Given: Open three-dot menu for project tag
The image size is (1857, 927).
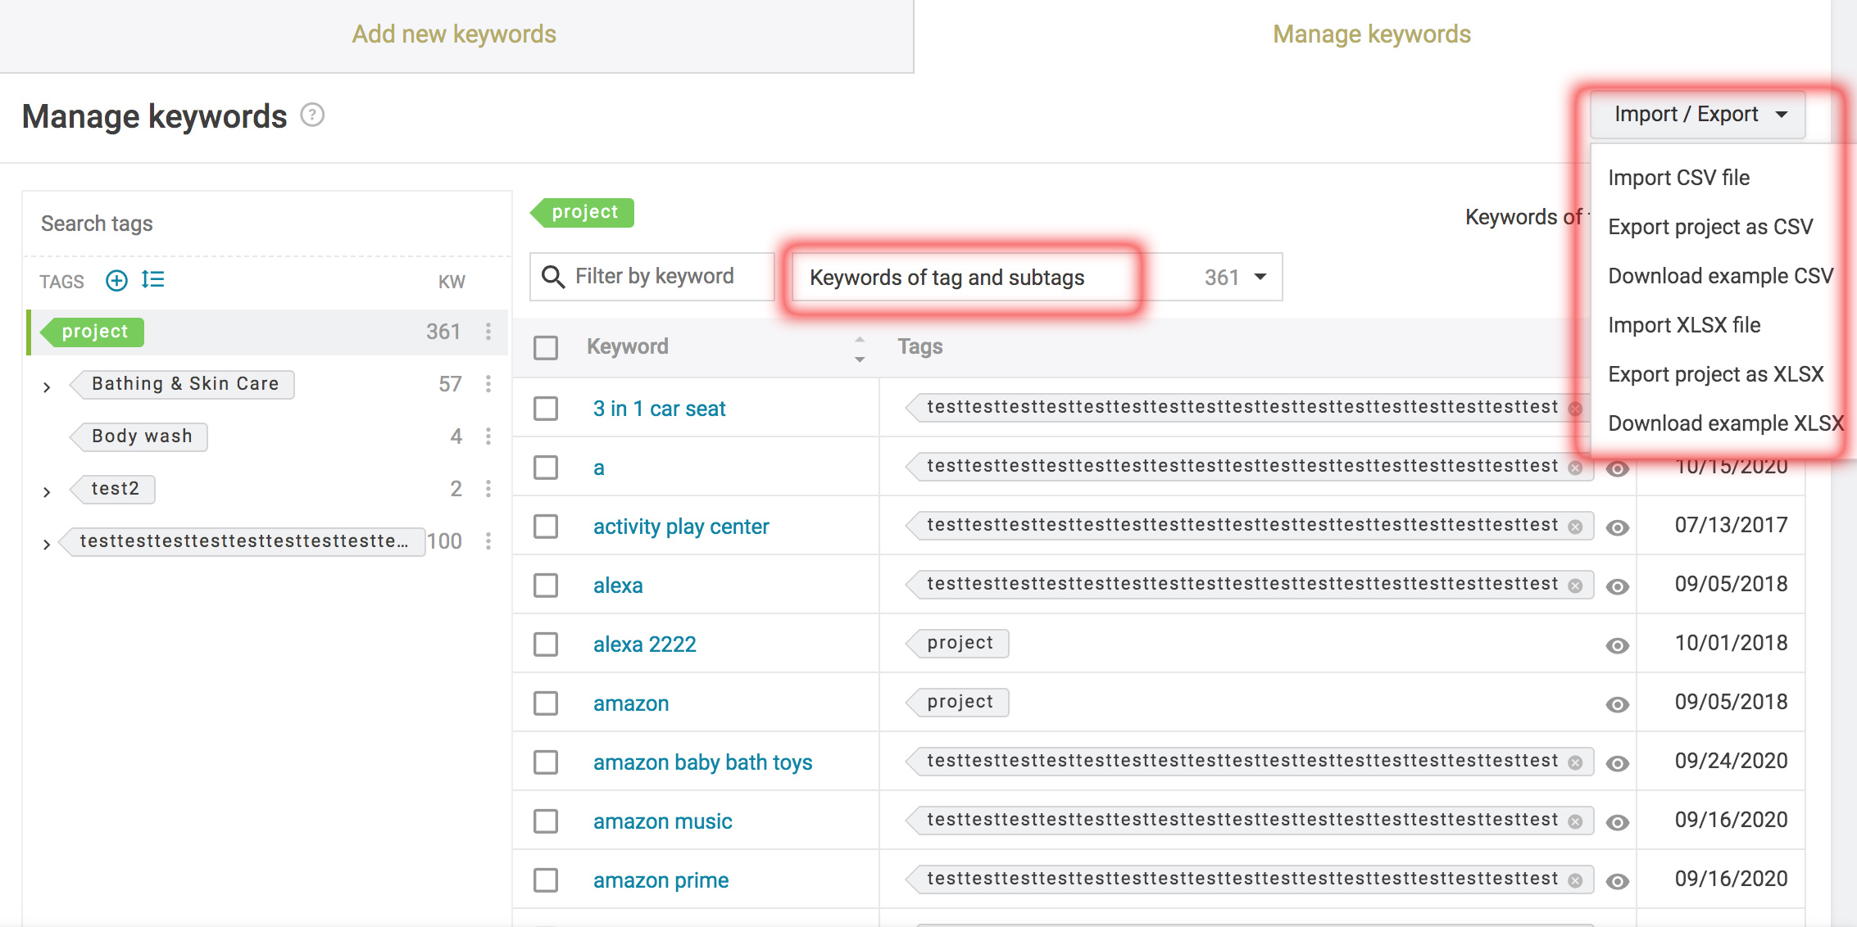Looking at the screenshot, I should (488, 332).
